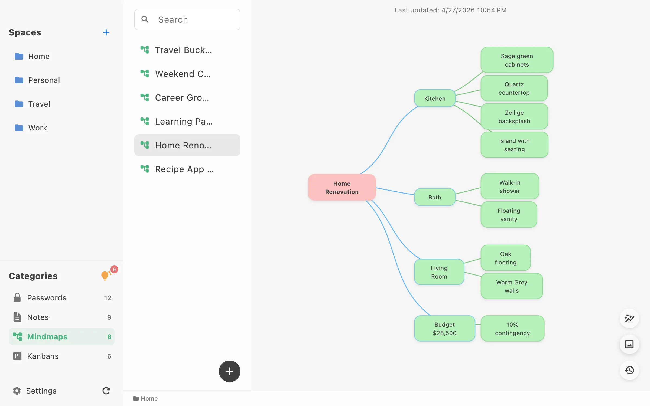Click the Home breadcrumb in the footer
This screenshot has width=650, height=406.
(145, 398)
